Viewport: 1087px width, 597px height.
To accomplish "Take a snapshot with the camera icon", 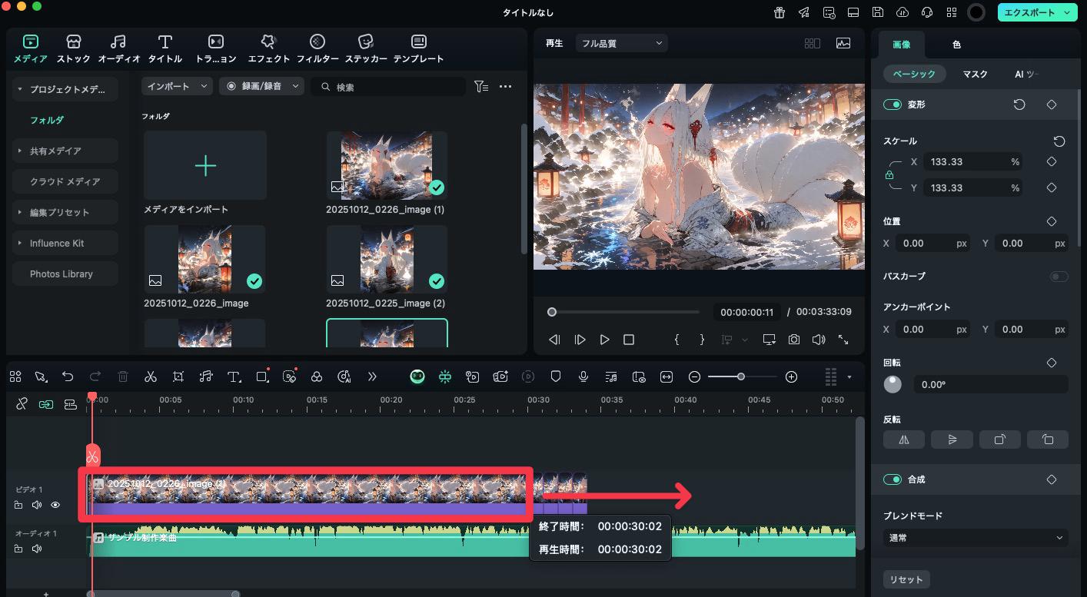I will [793, 339].
